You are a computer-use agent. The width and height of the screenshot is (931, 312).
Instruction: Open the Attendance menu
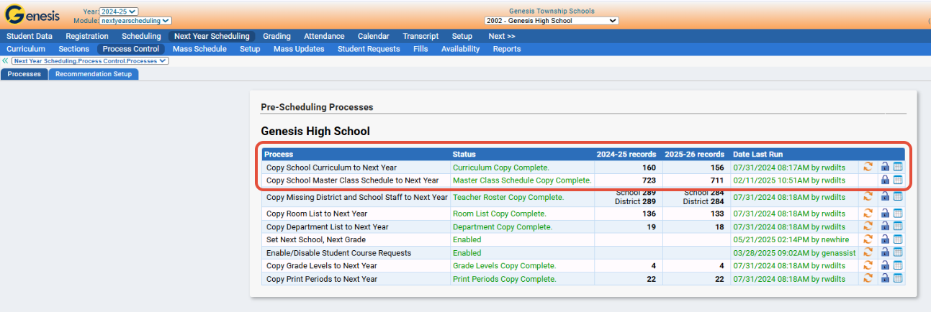point(324,36)
